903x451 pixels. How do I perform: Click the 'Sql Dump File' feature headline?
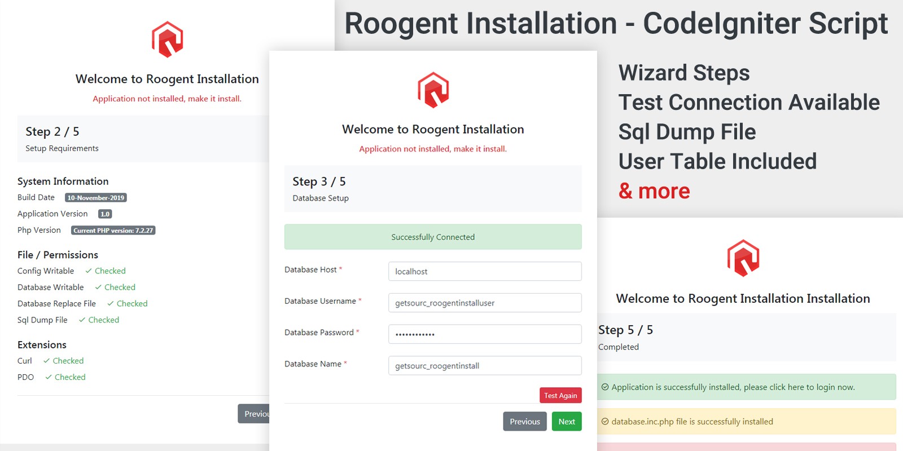pos(687,132)
